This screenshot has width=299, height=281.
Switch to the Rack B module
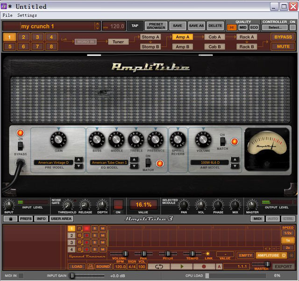click(247, 47)
